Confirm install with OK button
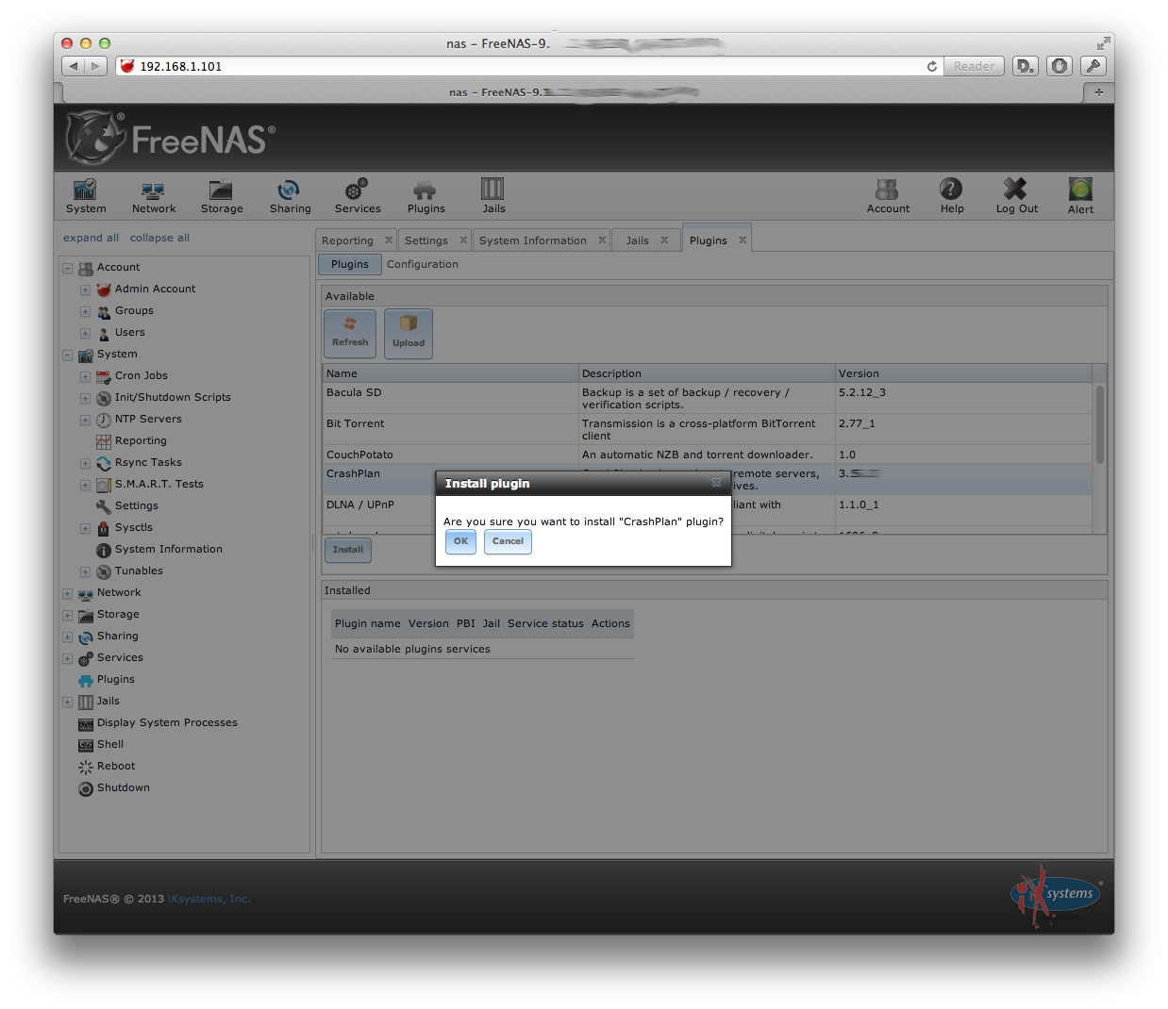Viewport: 1168px width, 1009px height. click(460, 541)
